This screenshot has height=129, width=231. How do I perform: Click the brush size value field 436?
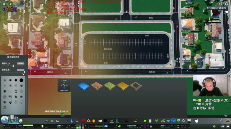21,63
